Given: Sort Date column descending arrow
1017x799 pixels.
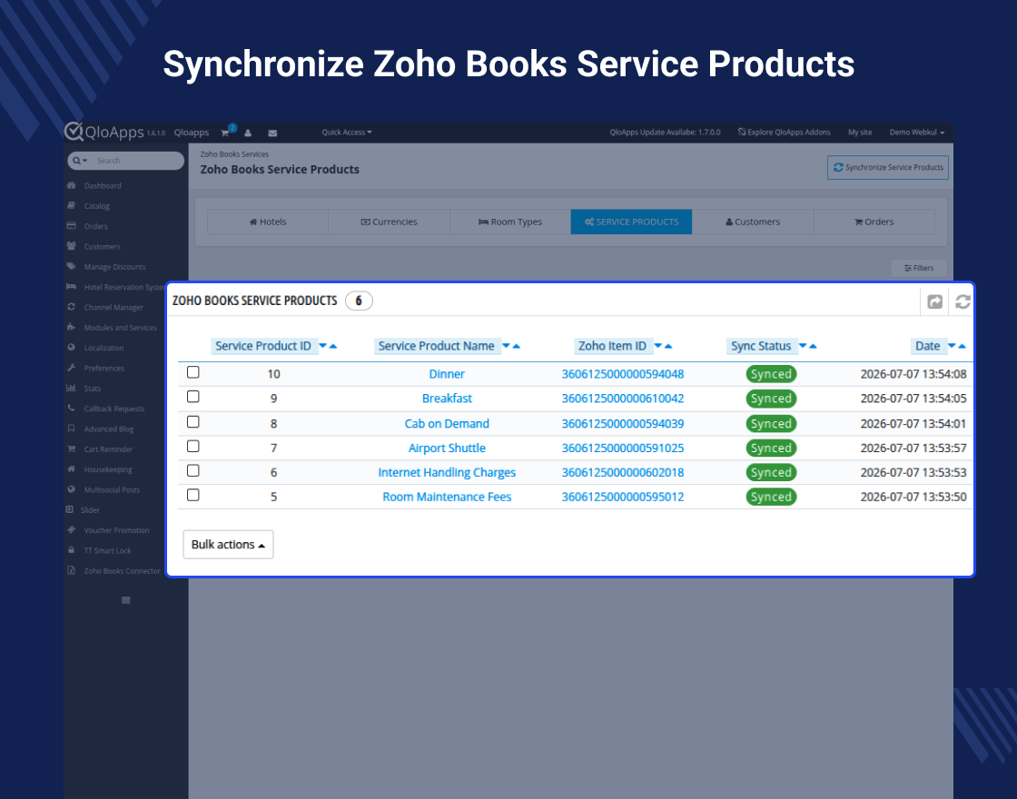Looking at the screenshot, I should tap(952, 346).
